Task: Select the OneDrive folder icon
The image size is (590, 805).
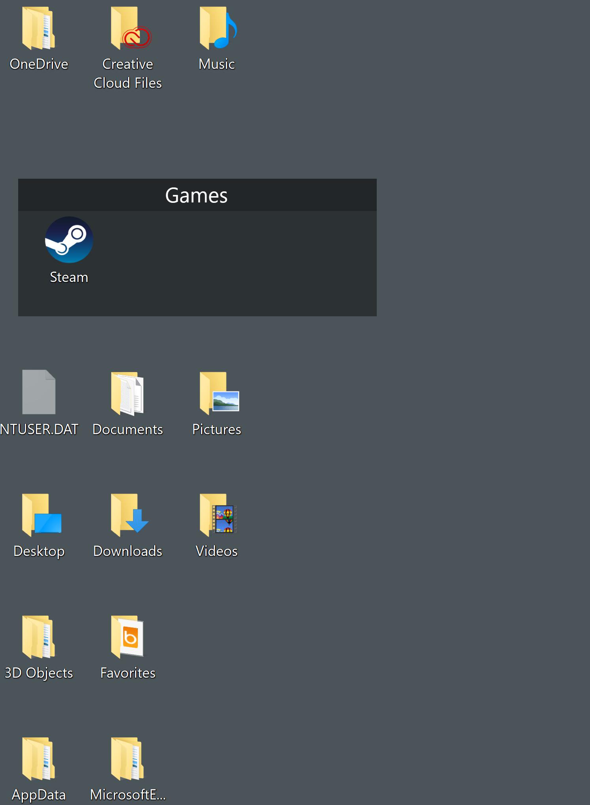Action: 39,28
